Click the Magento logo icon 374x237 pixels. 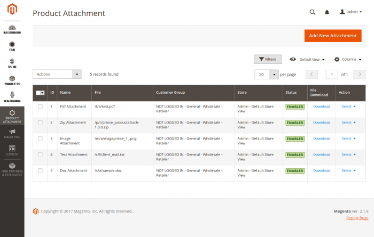(12, 10)
